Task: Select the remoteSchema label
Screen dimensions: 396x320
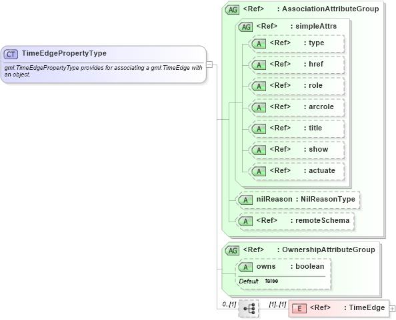Action: click(322, 220)
